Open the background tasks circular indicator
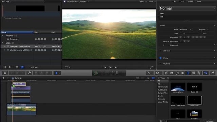217x122 pixels. pos(95,73)
